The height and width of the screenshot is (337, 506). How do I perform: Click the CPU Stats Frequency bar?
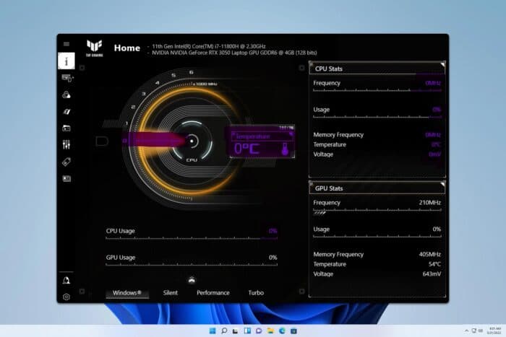pos(377,90)
